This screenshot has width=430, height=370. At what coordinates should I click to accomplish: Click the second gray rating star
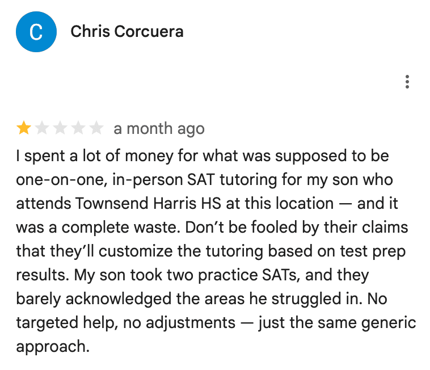(x=42, y=129)
